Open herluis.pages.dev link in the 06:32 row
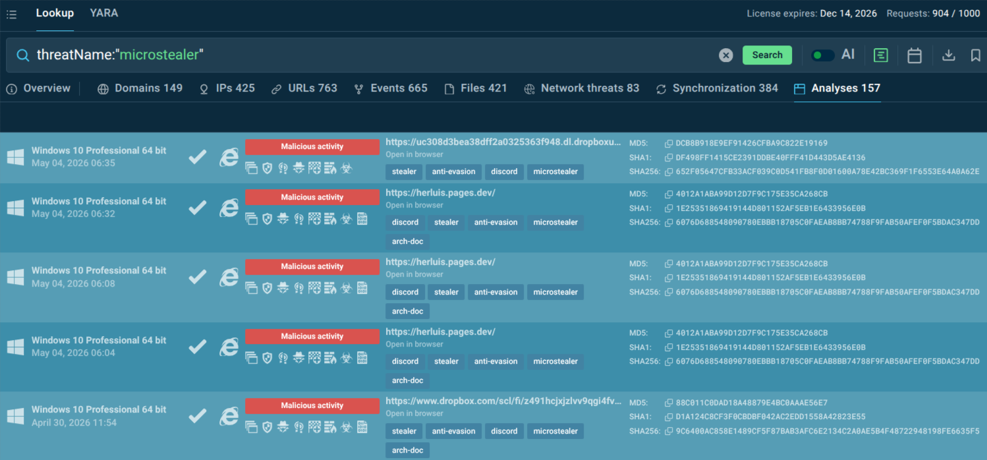This screenshot has height=460, width=987. (x=440, y=192)
